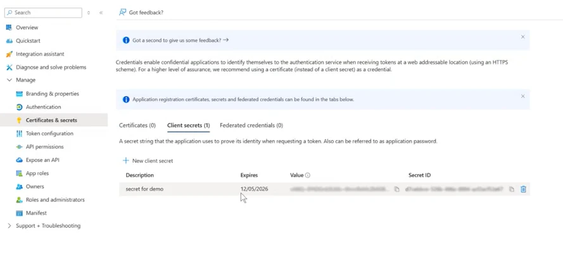Open the Federated credentials (0) tab

click(251, 125)
